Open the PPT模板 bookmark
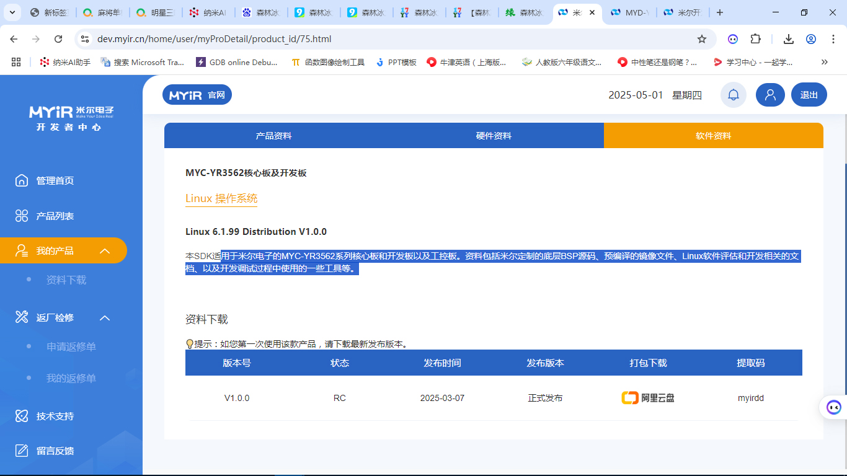The height and width of the screenshot is (476, 847). (x=396, y=62)
